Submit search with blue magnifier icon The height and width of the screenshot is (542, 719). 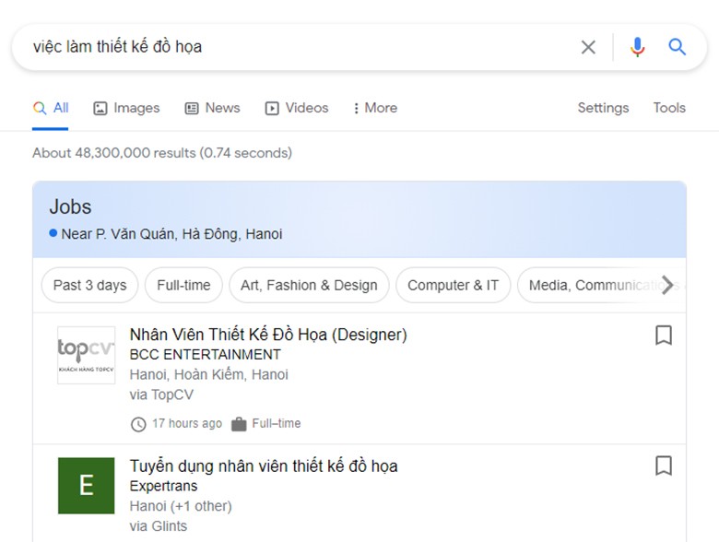tap(677, 47)
